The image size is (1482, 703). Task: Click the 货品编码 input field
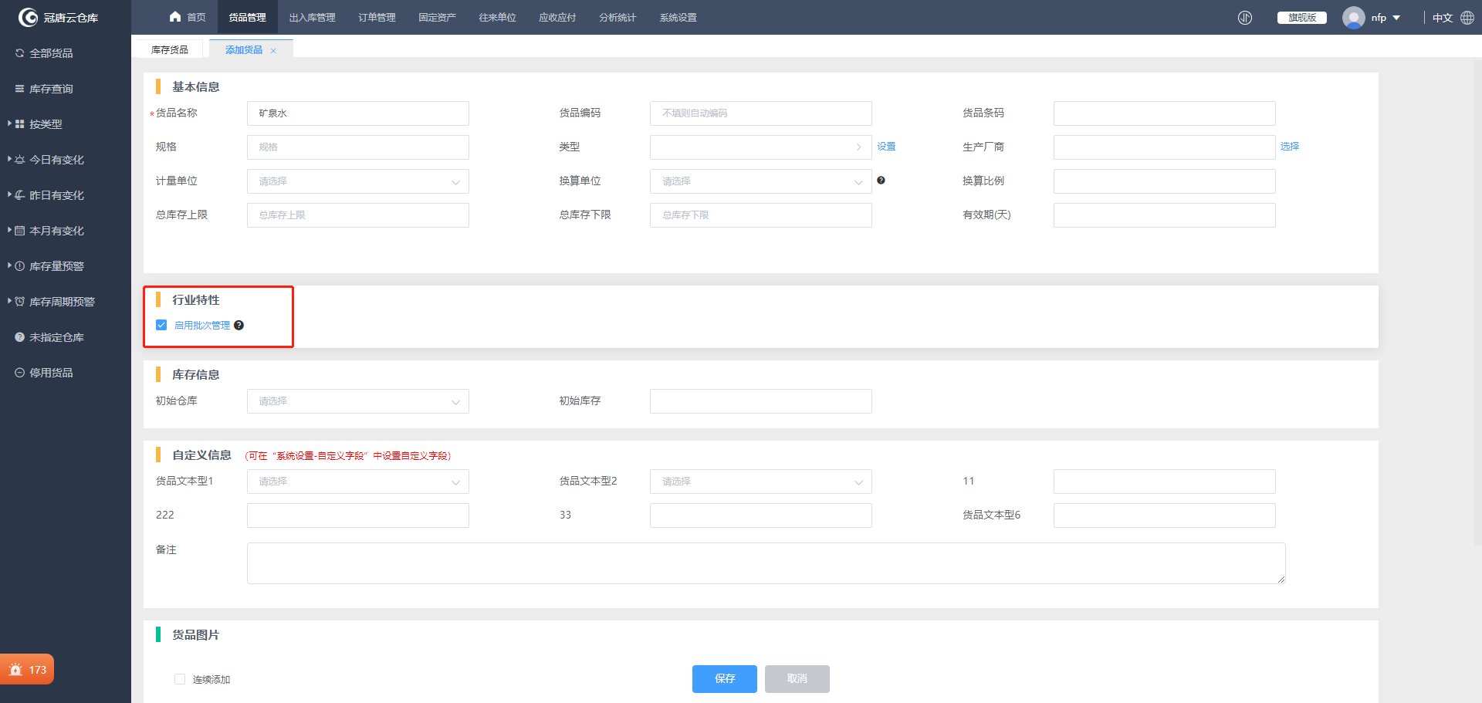coord(761,113)
